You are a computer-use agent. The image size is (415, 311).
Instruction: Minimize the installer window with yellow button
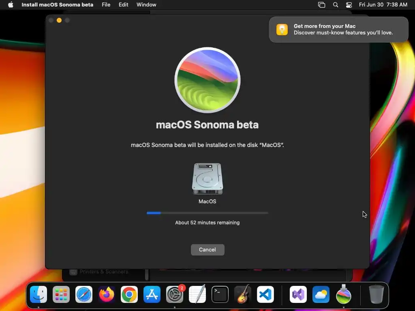tap(59, 20)
